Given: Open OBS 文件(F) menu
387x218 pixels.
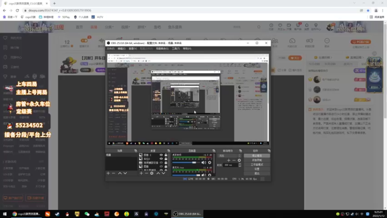Looking at the screenshot, I should point(111,49).
